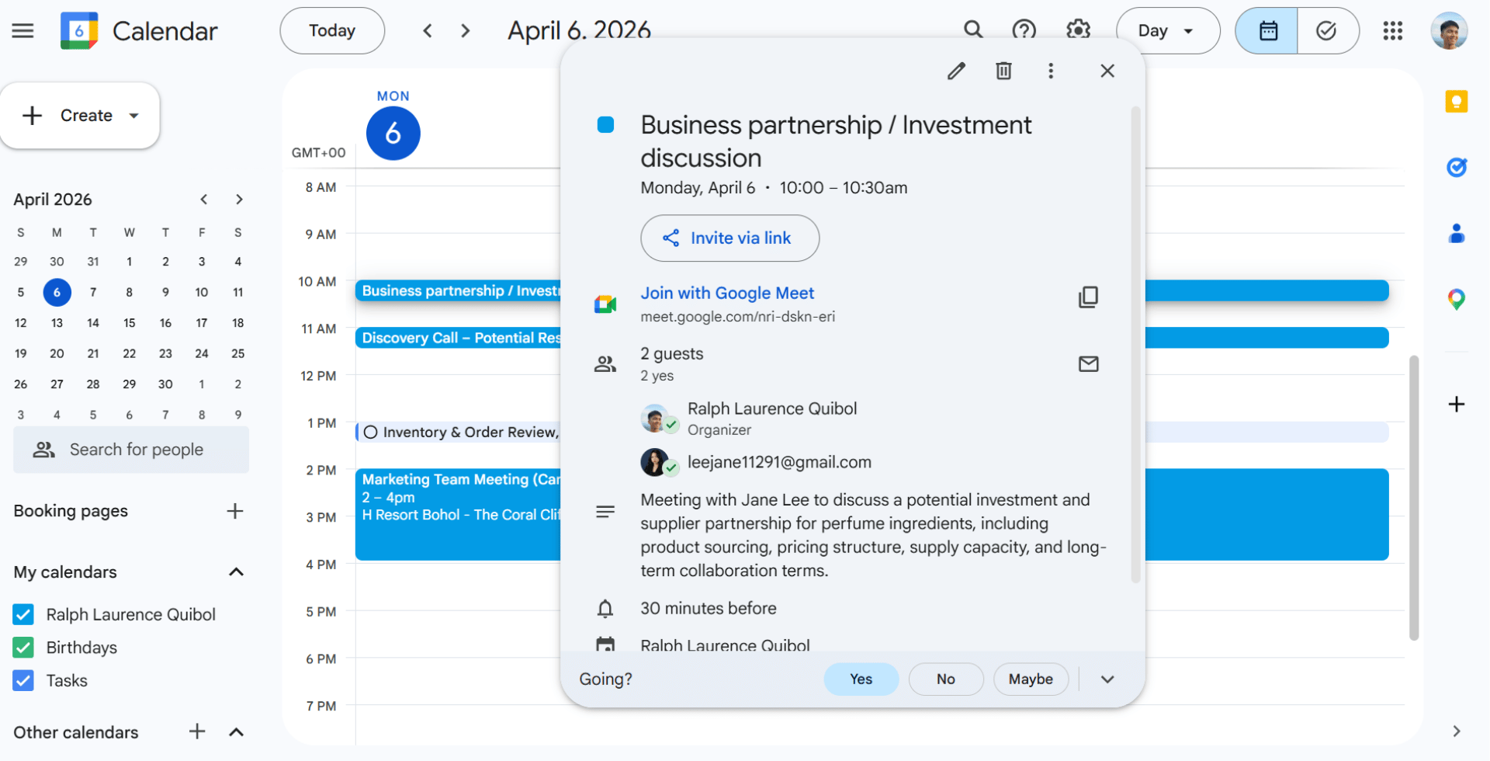Collapse Other calendars section
This screenshot has height=761, width=1490.
coord(237,731)
